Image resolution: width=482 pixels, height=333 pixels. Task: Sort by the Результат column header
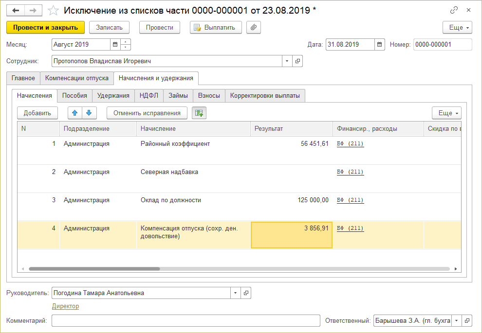[292, 129]
